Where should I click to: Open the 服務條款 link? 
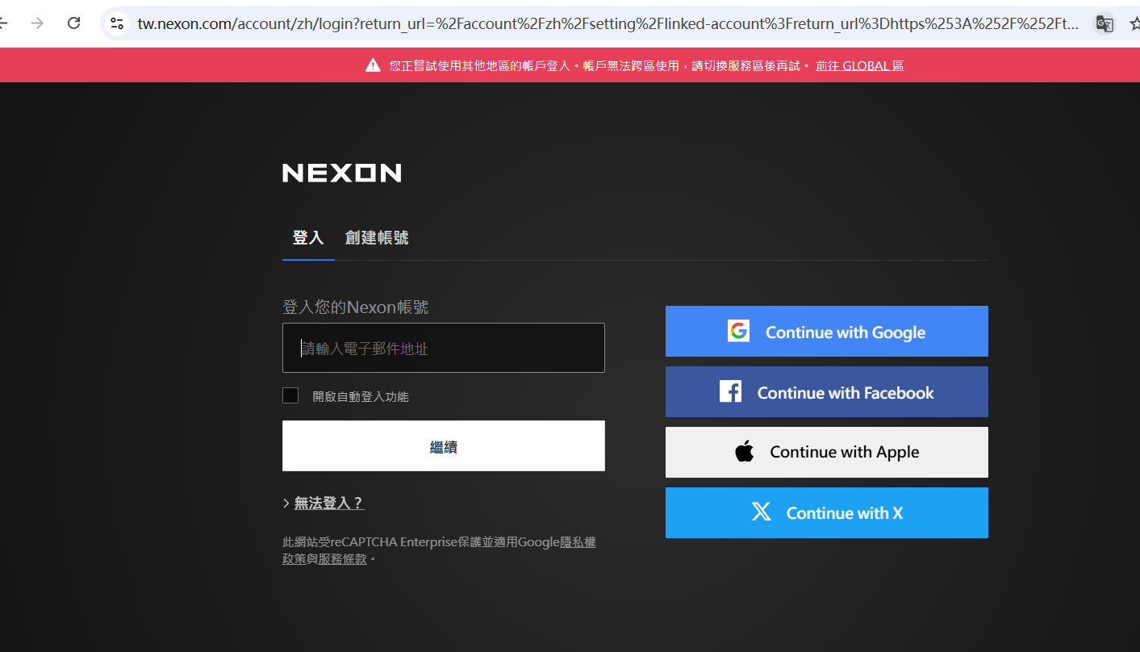coord(342,559)
